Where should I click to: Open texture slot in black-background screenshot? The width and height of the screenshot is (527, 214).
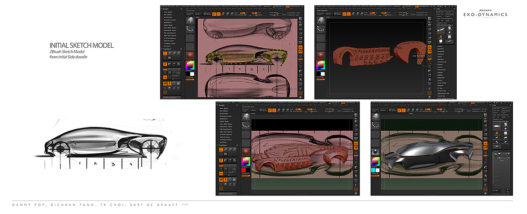(321, 46)
